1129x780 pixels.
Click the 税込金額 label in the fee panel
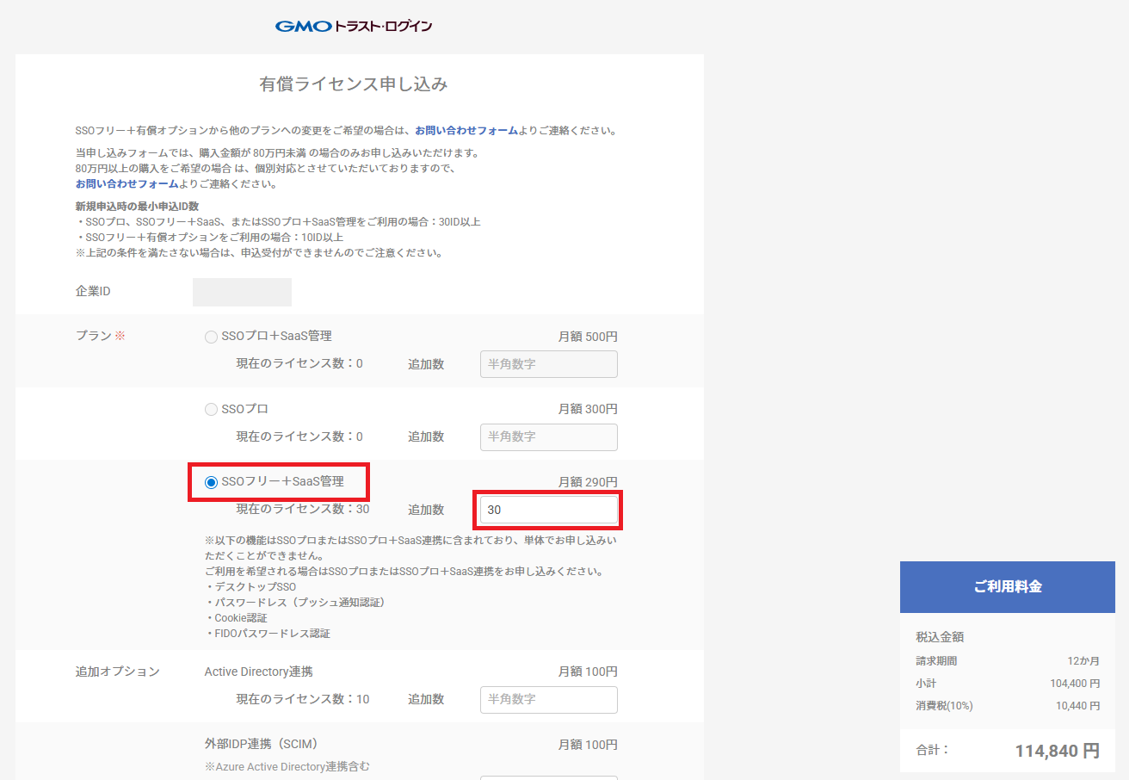click(x=940, y=638)
